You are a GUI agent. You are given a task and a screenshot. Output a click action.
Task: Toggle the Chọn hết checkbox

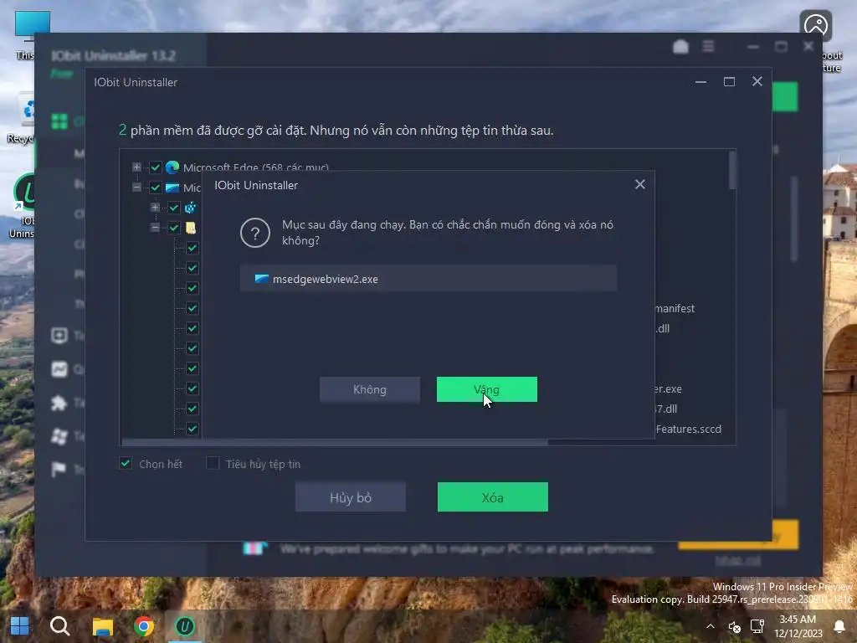coord(126,464)
